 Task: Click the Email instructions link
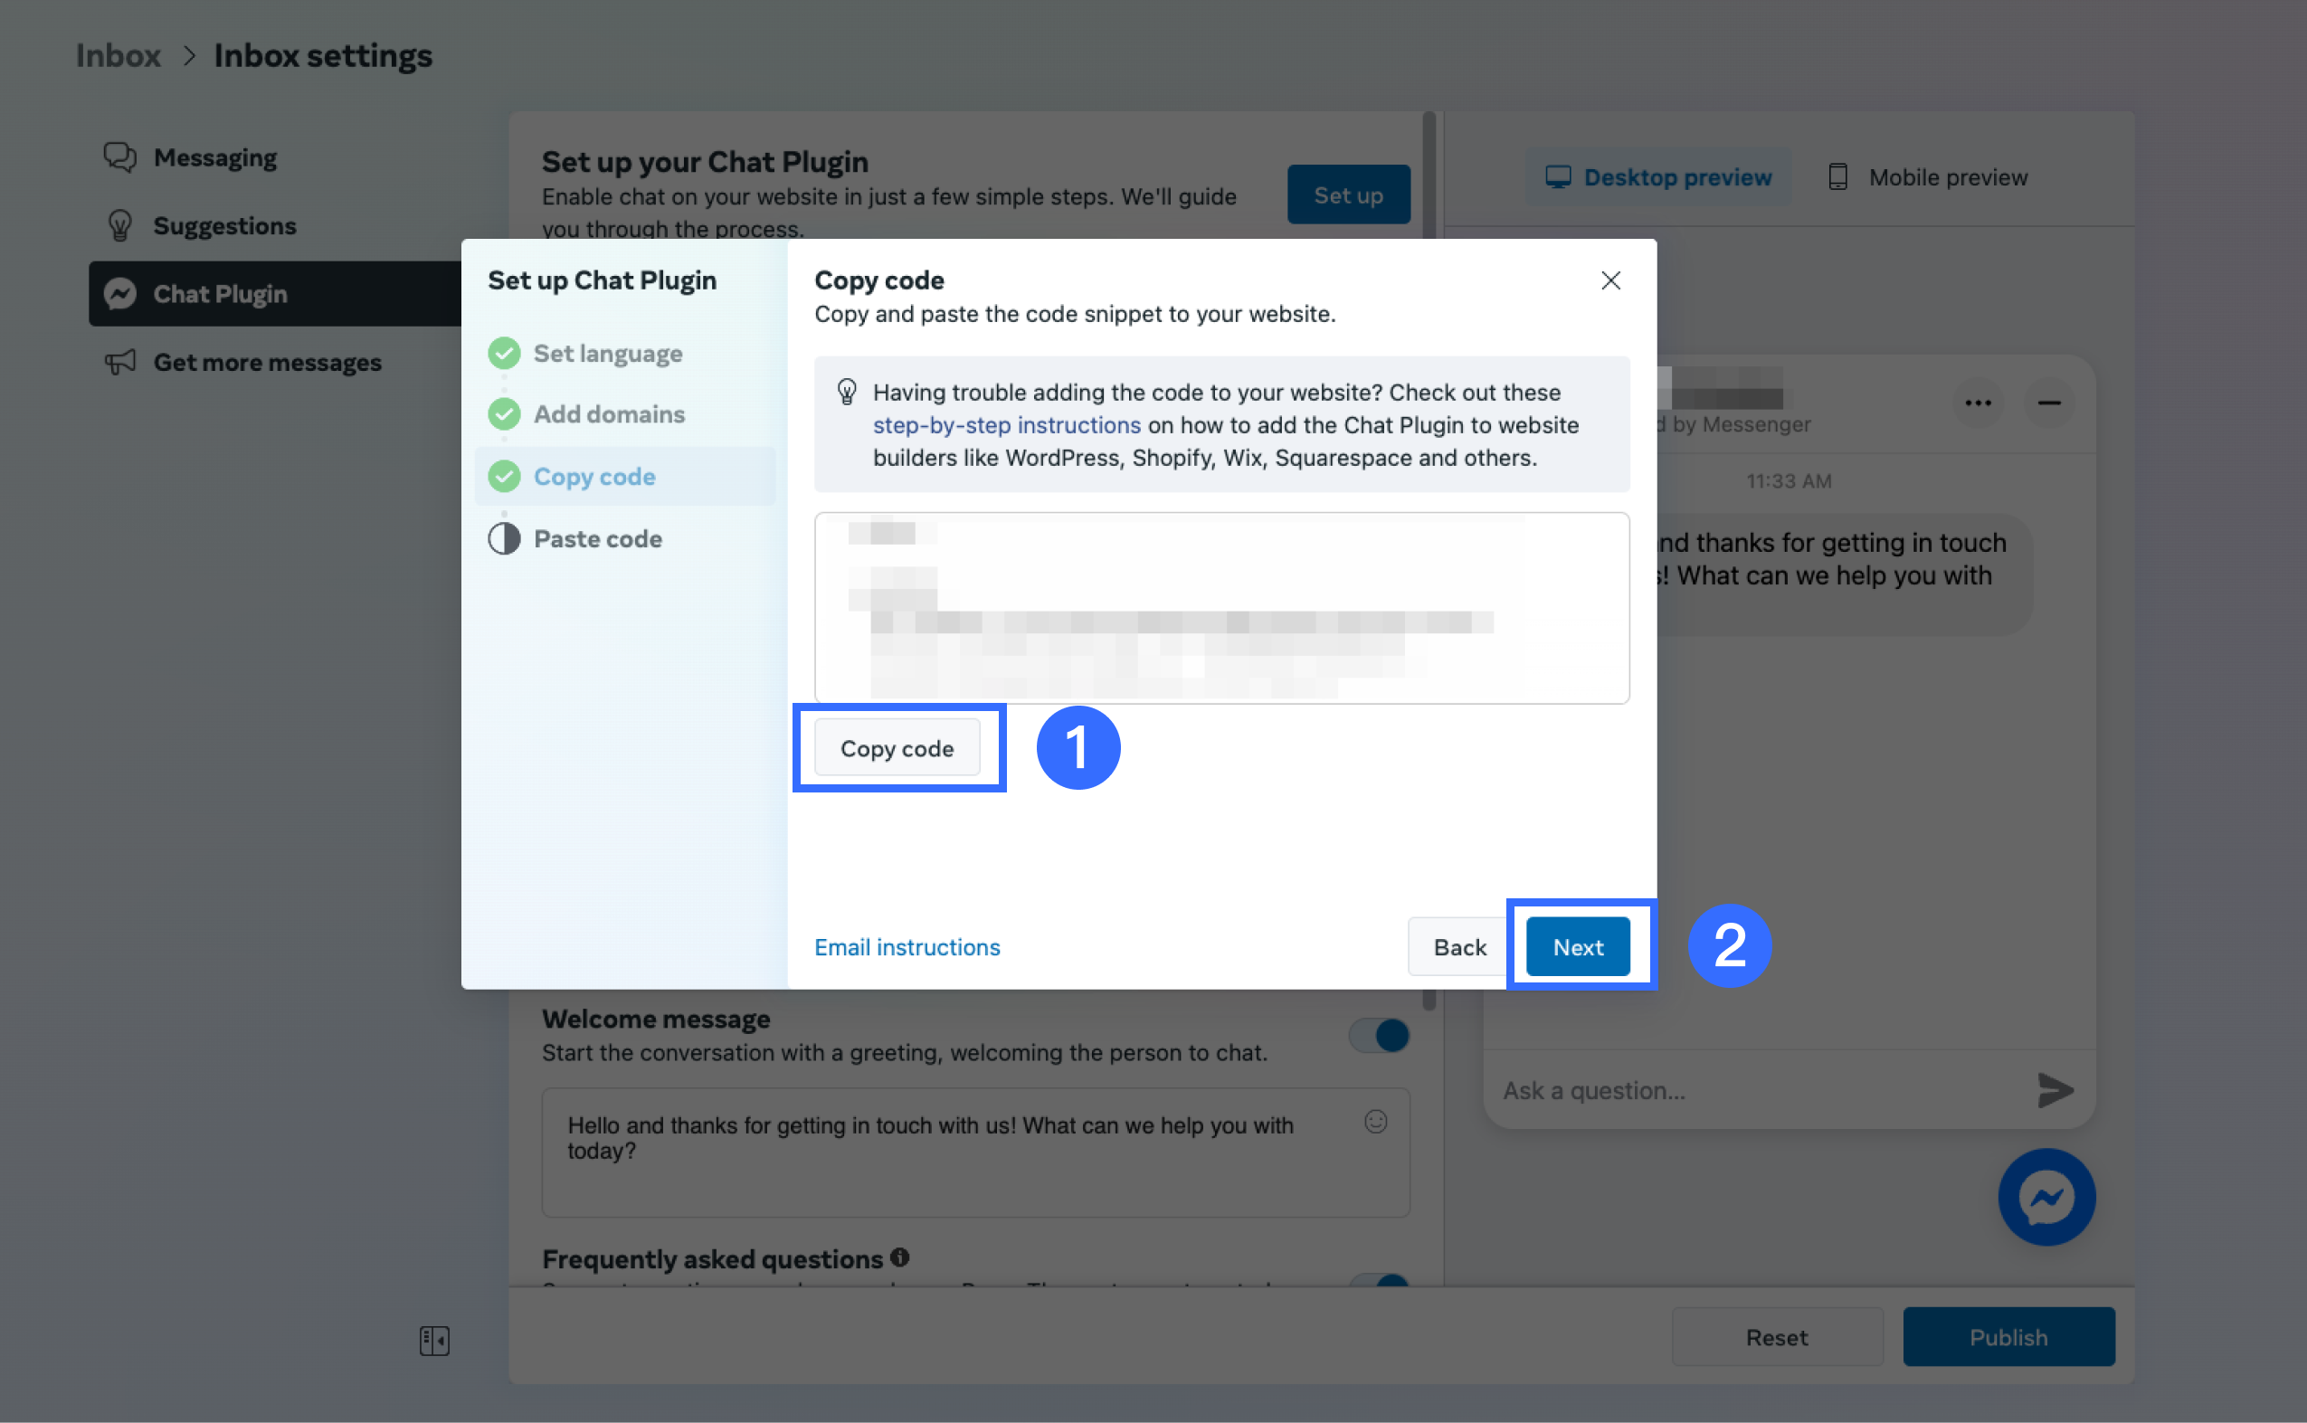point(907,947)
